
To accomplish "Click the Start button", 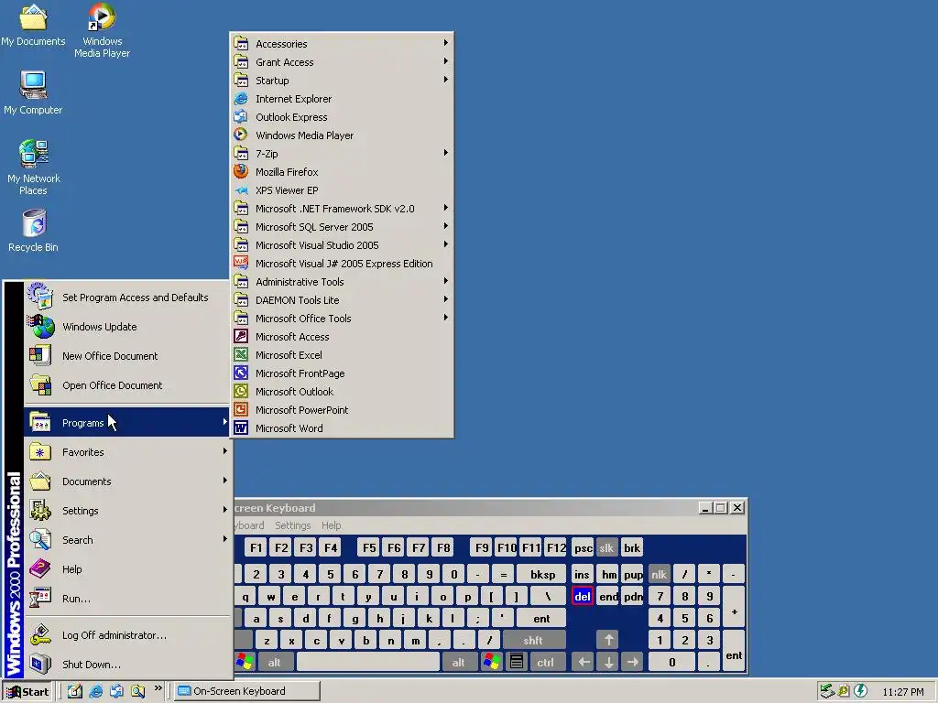I will [x=28, y=692].
